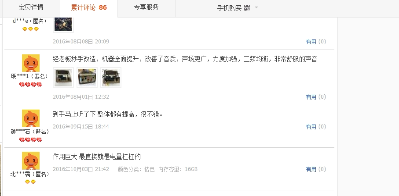Switch to the 宝贝详情 tab

point(31,7)
